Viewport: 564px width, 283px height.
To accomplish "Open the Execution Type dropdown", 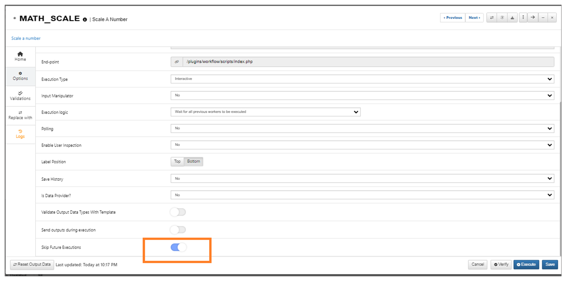I will tap(362, 79).
